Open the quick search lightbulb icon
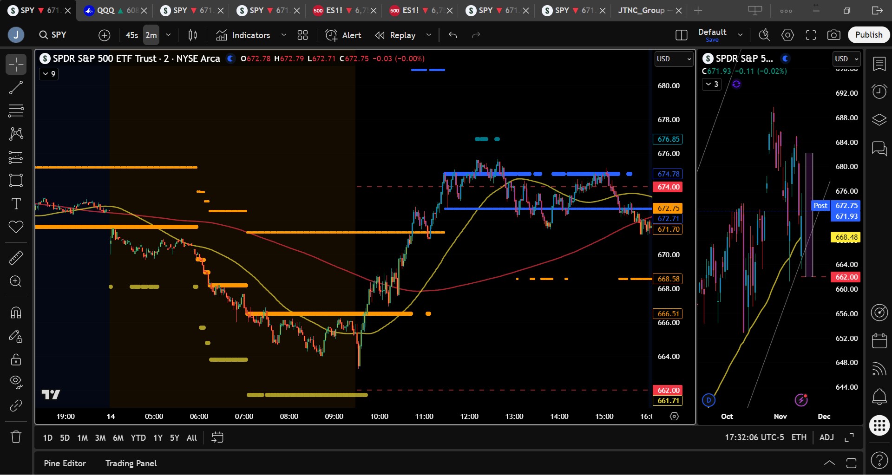The image size is (892, 476). (764, 35)
